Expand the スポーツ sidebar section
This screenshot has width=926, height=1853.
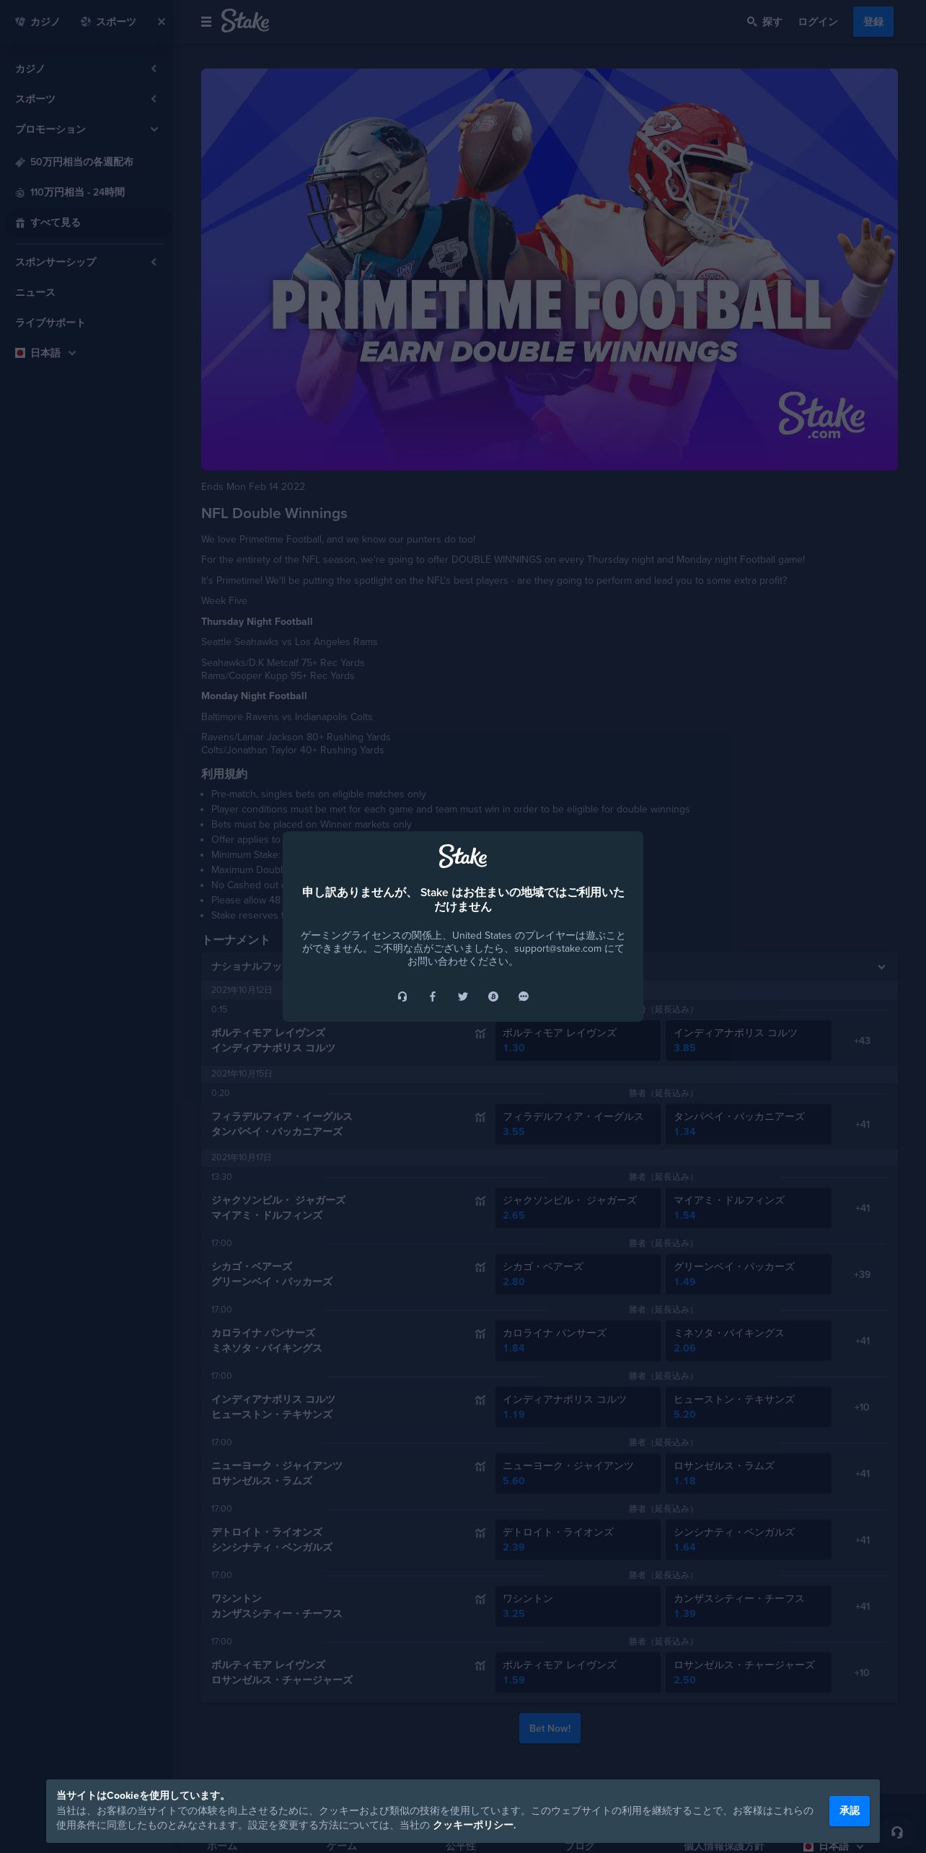point(87,99)
